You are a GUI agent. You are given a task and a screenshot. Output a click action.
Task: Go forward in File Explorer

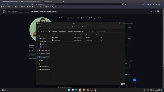tap(41, 31)
